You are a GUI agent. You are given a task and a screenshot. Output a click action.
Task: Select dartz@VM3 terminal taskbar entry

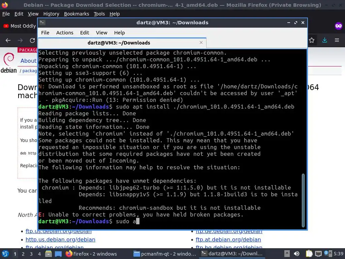(232, 254)
